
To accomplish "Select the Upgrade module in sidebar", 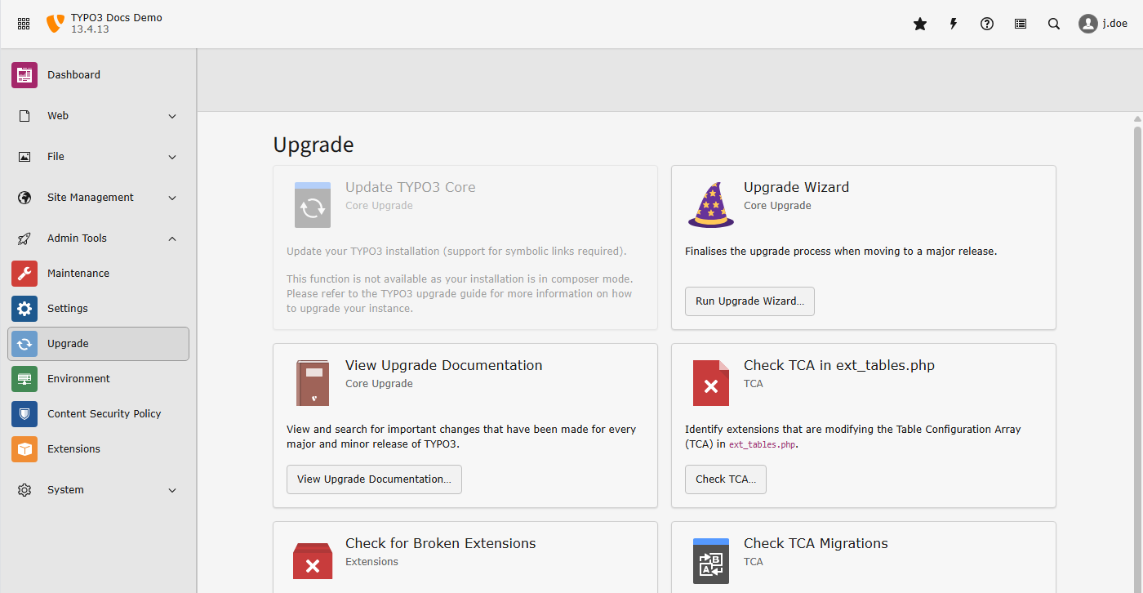I will coord(99,344).
